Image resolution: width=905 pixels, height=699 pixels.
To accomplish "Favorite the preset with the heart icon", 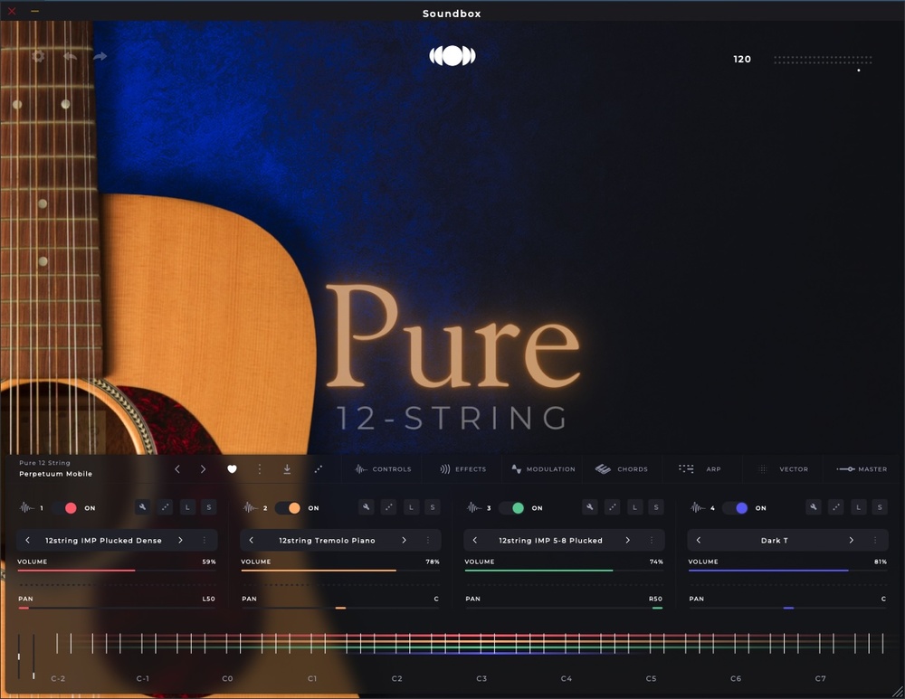I will (x=232, y=469).
